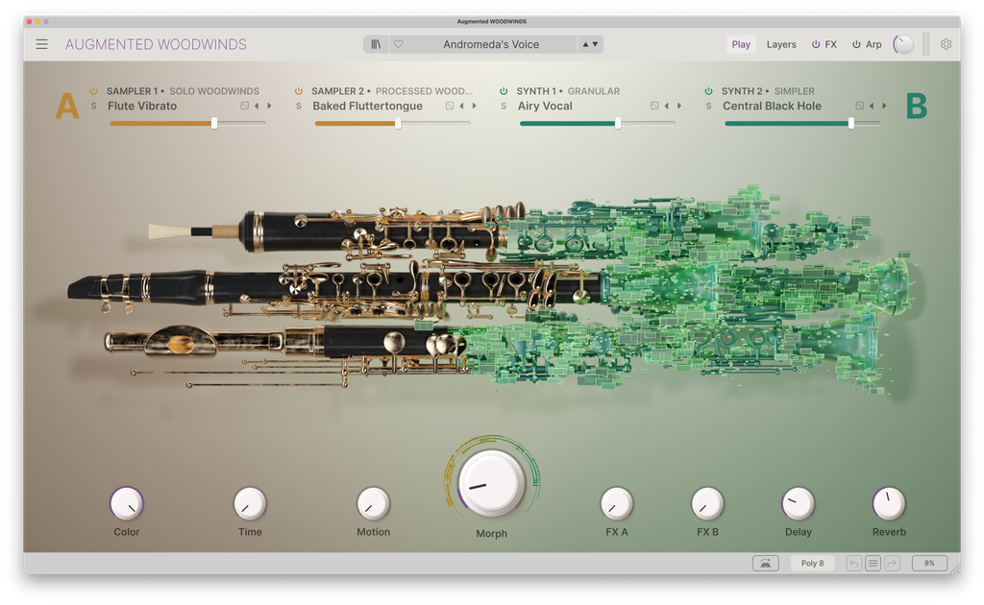
Task: Click the master volume knob
Action: [x=903, y=44]
